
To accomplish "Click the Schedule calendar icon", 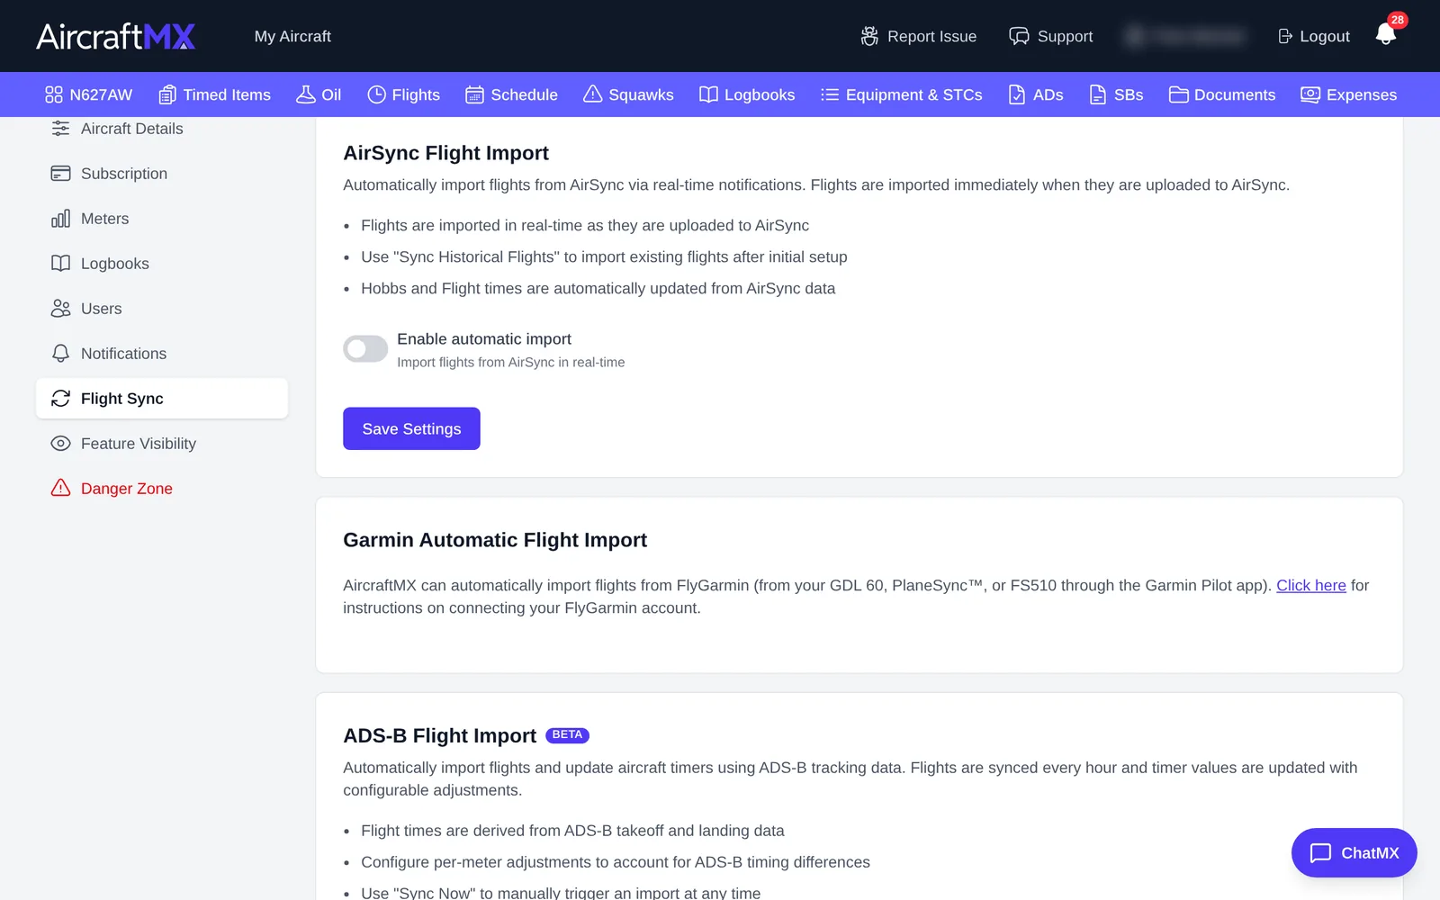I will point(474,94).
